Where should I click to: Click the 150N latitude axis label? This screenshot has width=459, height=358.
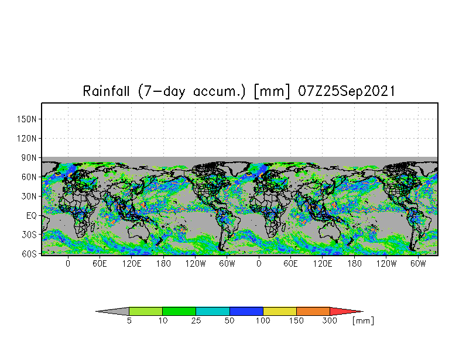[27, 119]
